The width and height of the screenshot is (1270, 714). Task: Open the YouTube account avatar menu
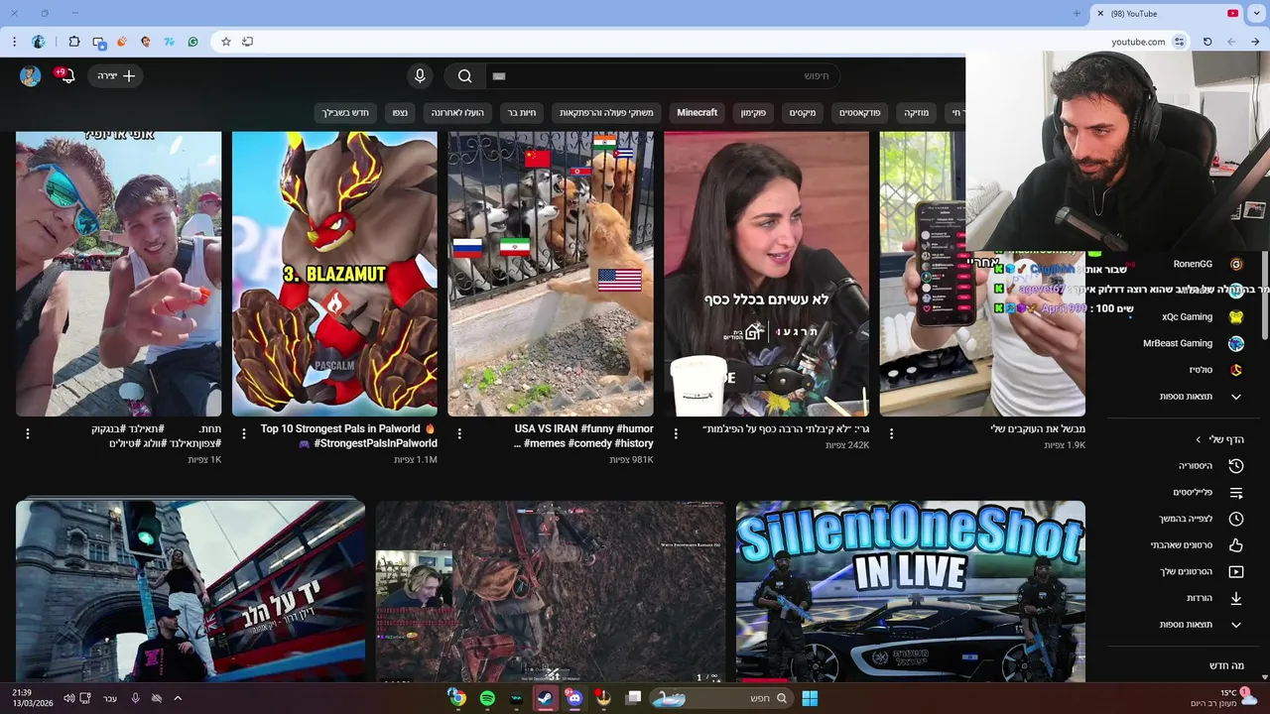[x=30, y=75]
